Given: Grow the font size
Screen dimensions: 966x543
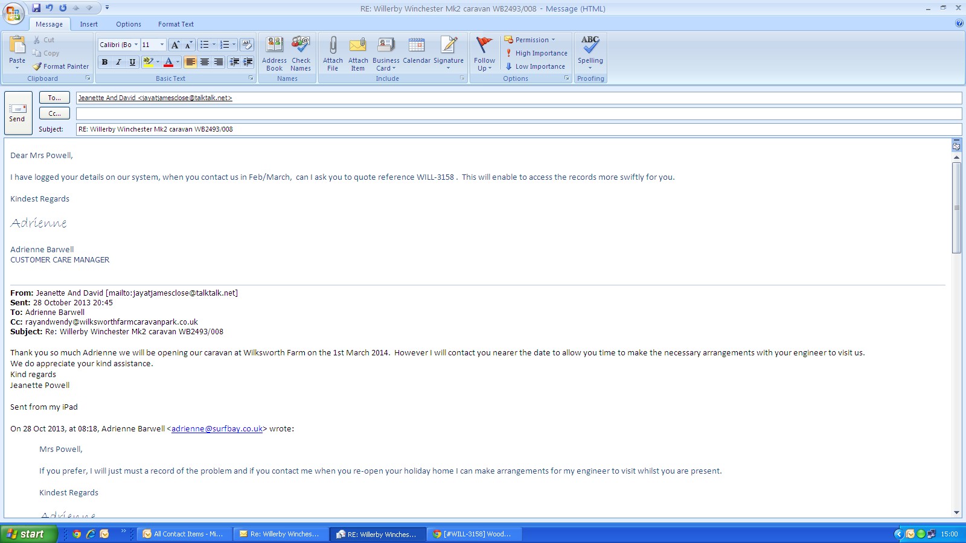Looking at the screenshot, I should pyautogui.click(x=175, y=45).
